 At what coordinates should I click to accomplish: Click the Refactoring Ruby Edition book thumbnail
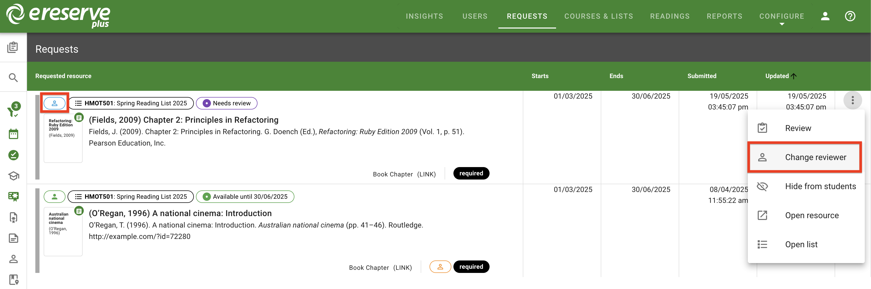pyautogui.click(x=63, y=139)
